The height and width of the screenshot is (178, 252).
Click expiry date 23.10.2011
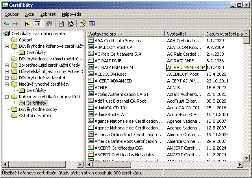point(217,81)
